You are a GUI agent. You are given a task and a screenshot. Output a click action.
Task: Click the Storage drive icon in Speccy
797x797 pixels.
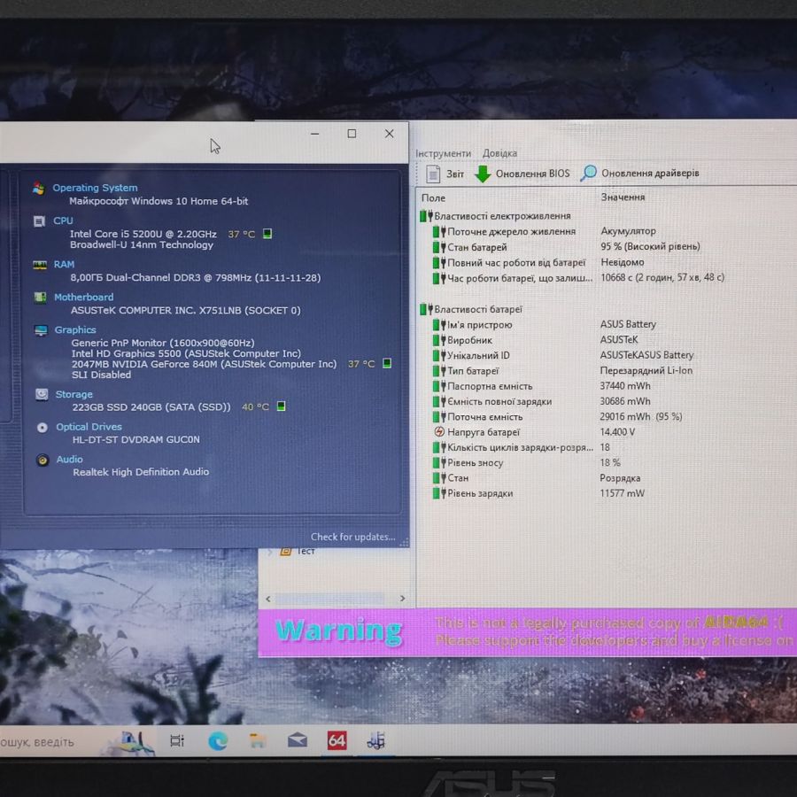[42, 394]
